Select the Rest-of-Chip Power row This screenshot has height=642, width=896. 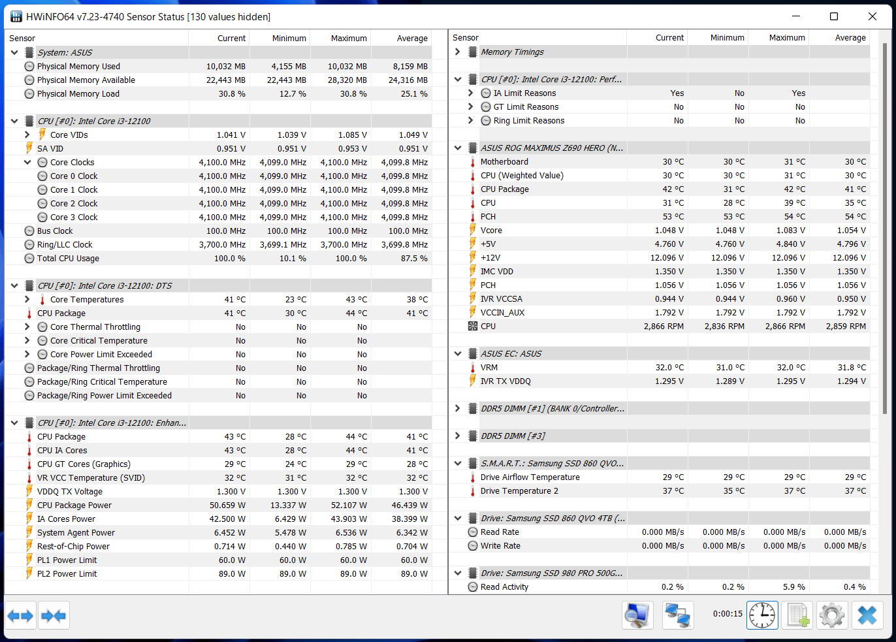tap(219, 546)
